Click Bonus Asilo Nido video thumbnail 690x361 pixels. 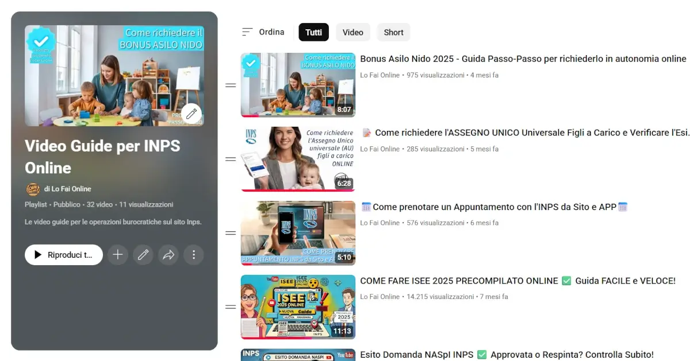click(x=298, y=85)
